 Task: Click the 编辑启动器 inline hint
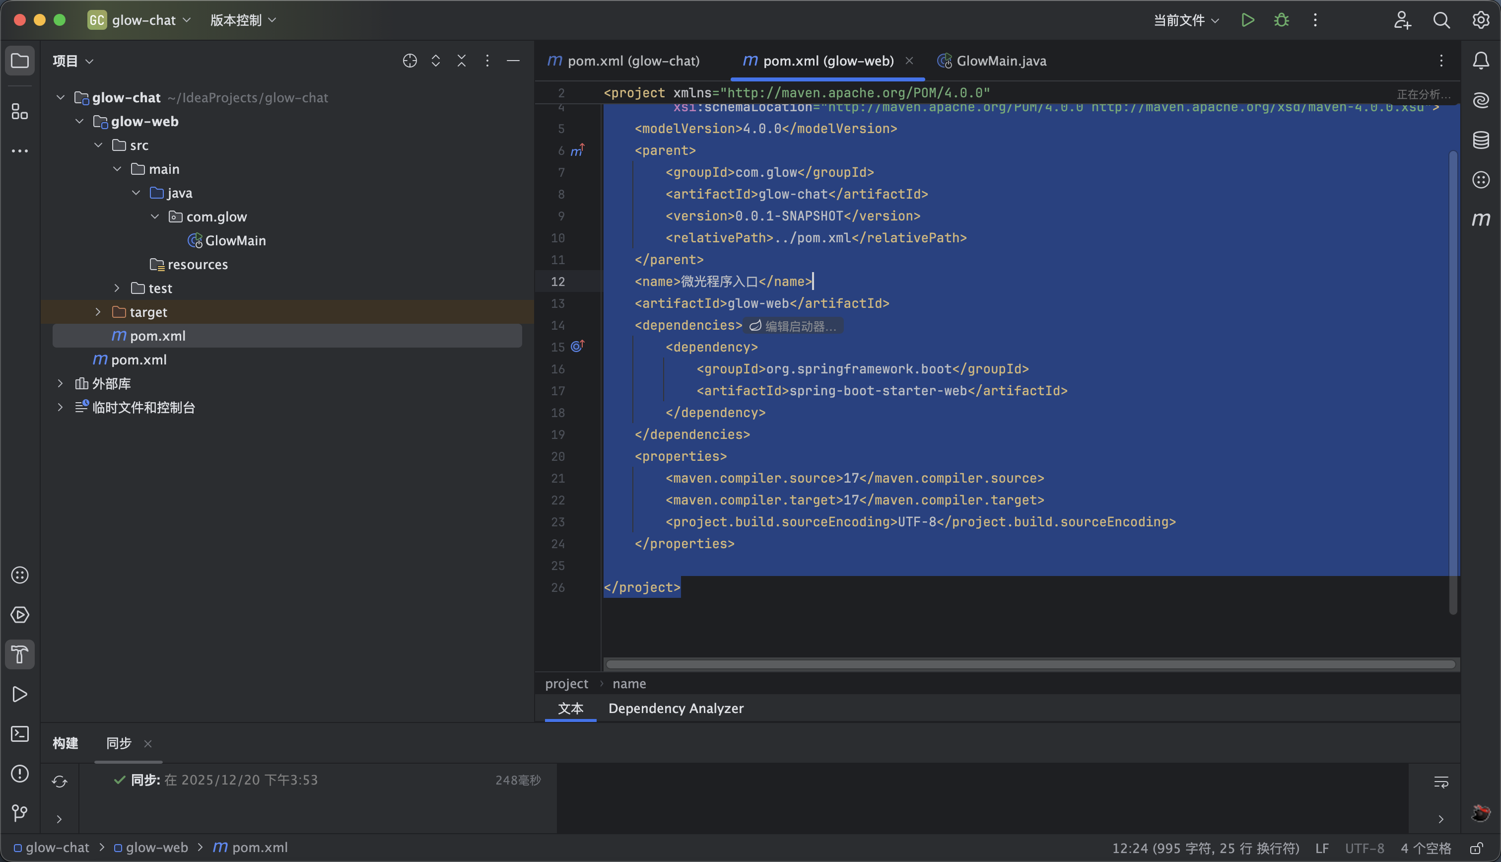tap(793, 326)
